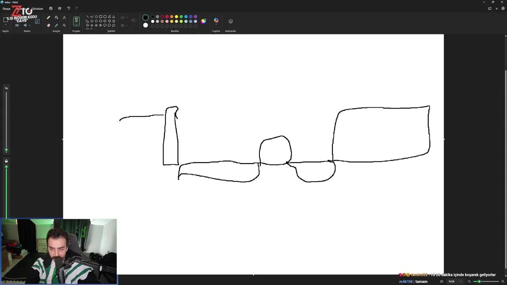The image size is (507, 285).
Task: Choose the yellow palette color
Action: pos(176,17)
